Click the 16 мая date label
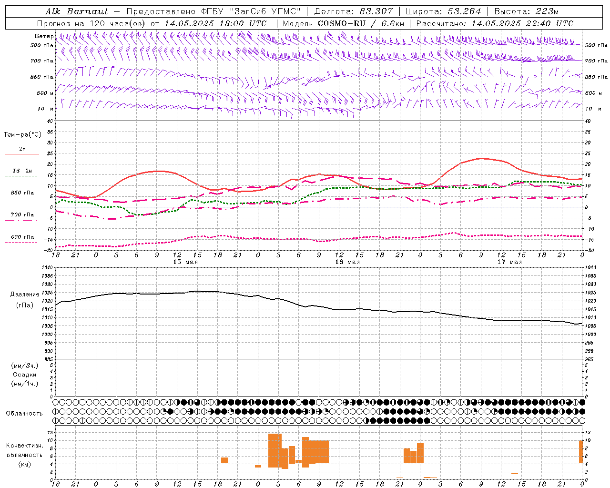The width and height of the screenshot is (610, 488). (x=347, y=262)
